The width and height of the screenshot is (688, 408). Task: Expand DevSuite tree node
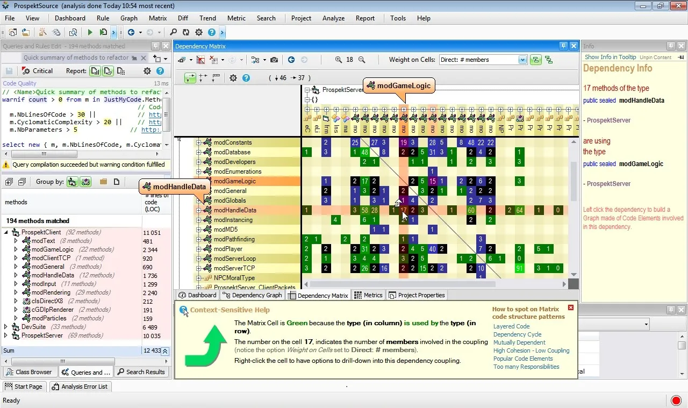tap(6, 327)
